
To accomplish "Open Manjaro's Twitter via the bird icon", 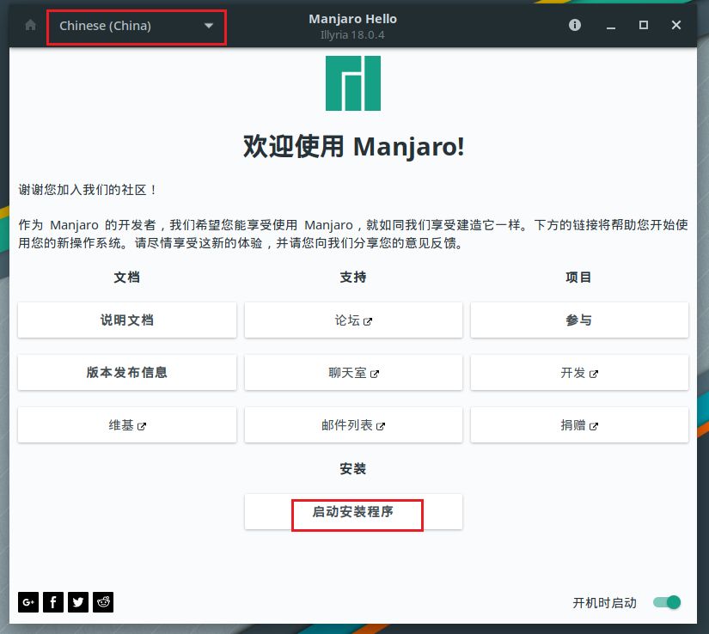I will (77, 602).
